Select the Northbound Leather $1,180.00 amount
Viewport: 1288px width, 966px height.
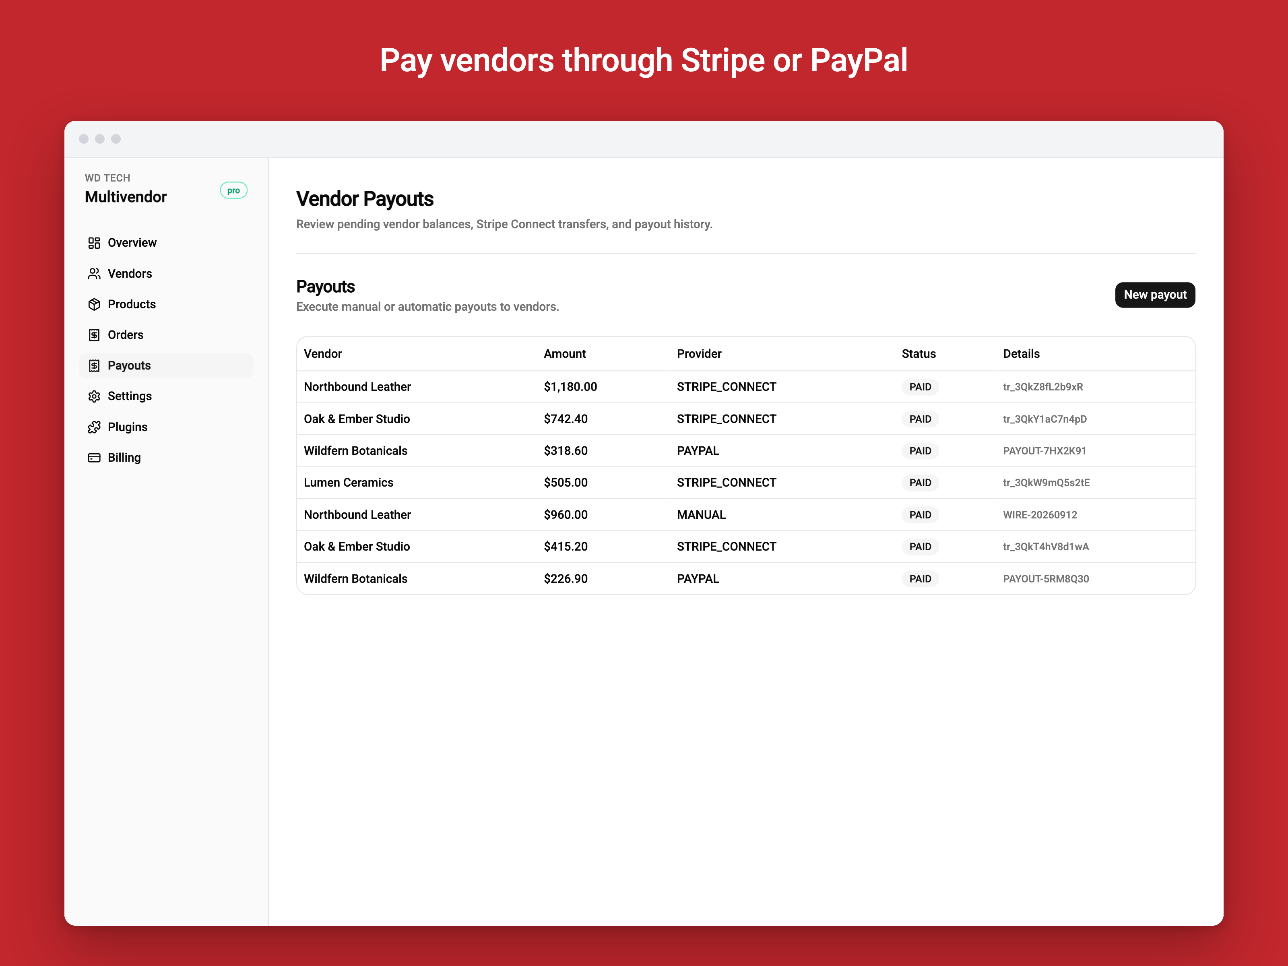tap(570, 387)
